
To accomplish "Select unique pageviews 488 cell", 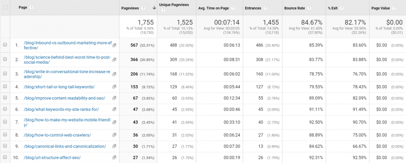I will point(173,45).
